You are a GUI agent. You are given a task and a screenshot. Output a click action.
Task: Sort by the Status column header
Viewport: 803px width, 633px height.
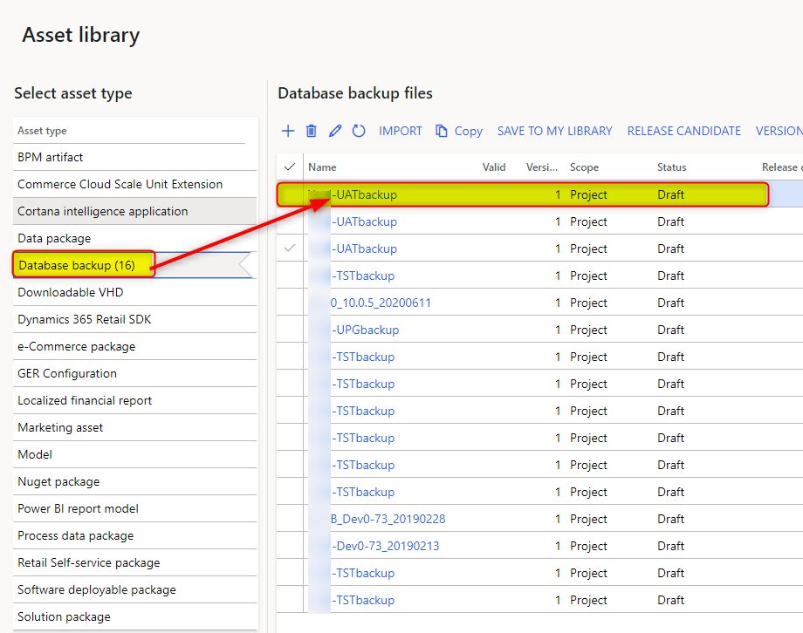tap(671, 167)
